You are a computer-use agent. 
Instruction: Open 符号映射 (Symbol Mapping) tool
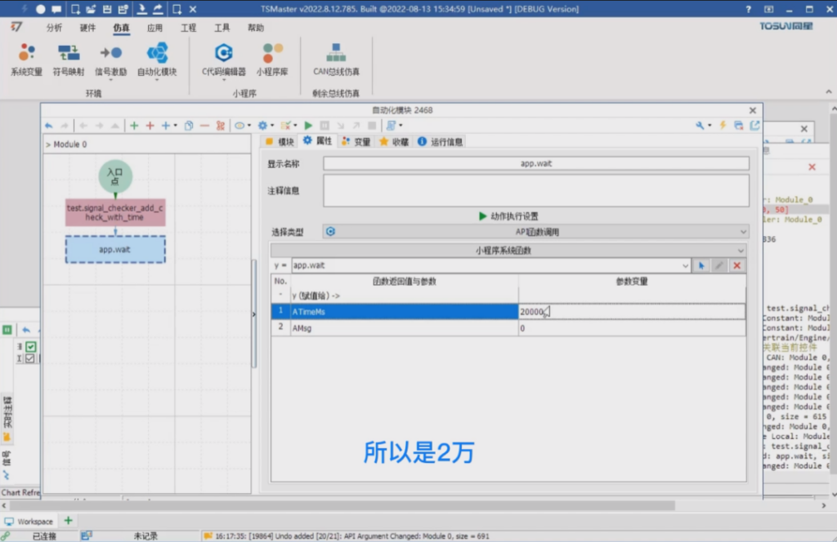[69, 60]
